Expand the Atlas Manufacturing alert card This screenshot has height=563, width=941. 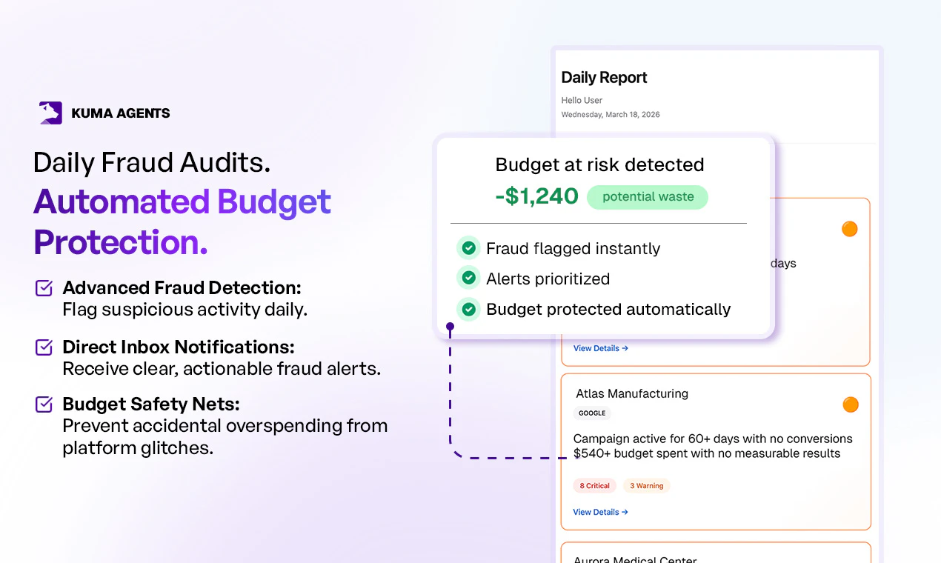716,452
